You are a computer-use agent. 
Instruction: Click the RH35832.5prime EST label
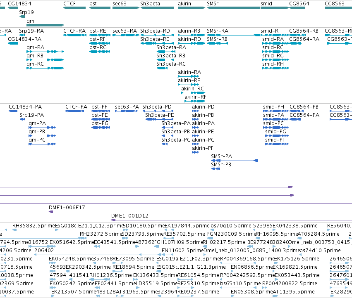(34, 226)
